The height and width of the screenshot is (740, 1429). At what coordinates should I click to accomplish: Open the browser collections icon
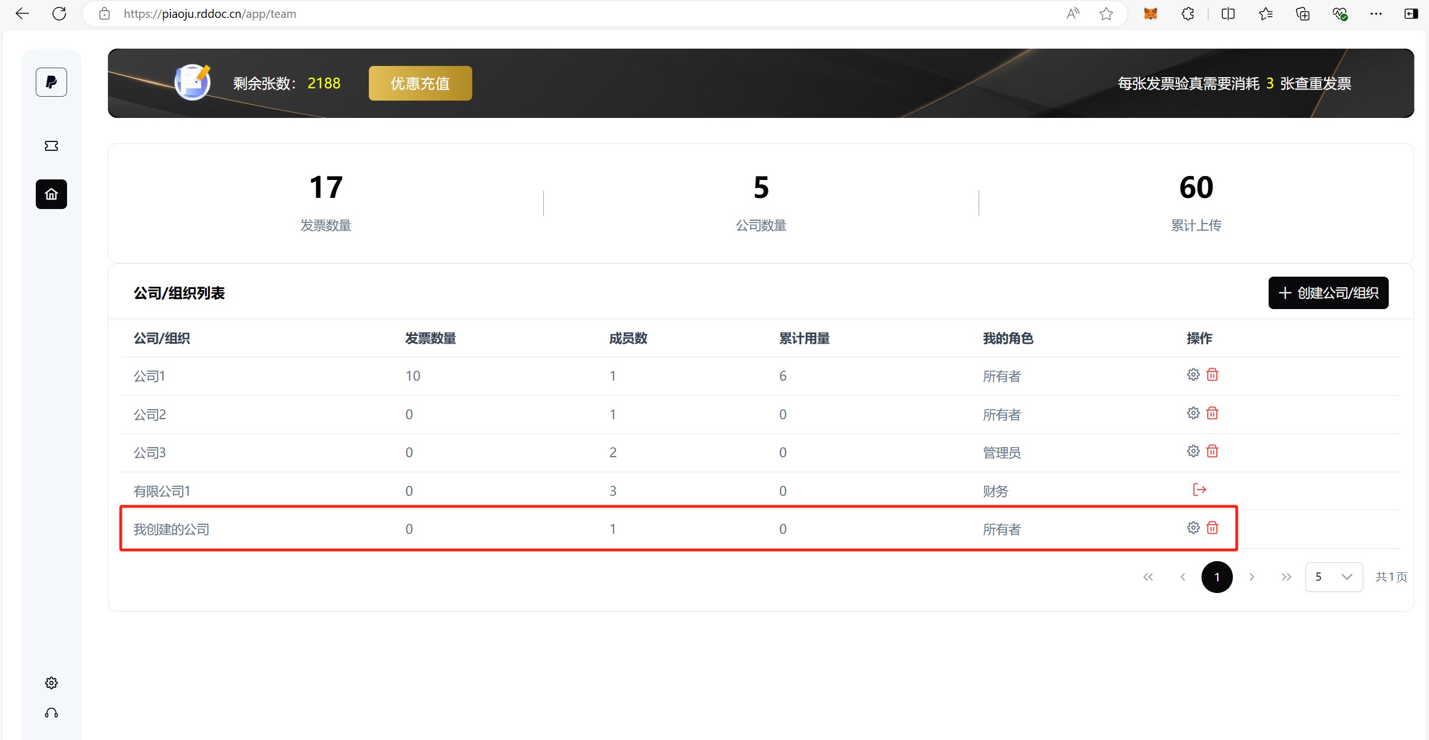(x=1303, y=14)
